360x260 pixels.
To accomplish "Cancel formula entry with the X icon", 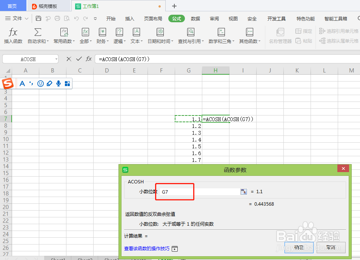I will 69,59.
